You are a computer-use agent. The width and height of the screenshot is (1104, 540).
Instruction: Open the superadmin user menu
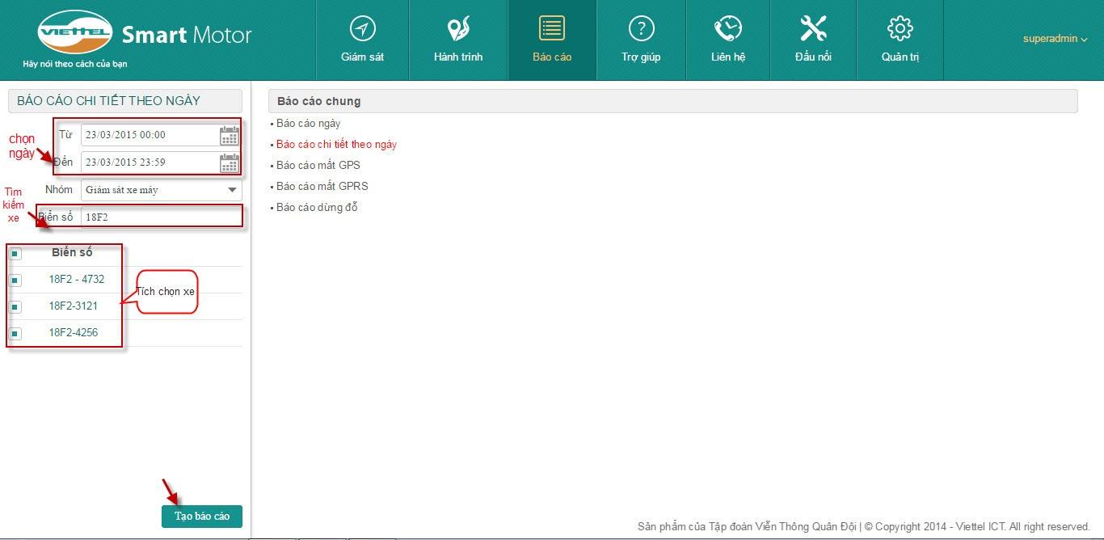point(1055,39)
